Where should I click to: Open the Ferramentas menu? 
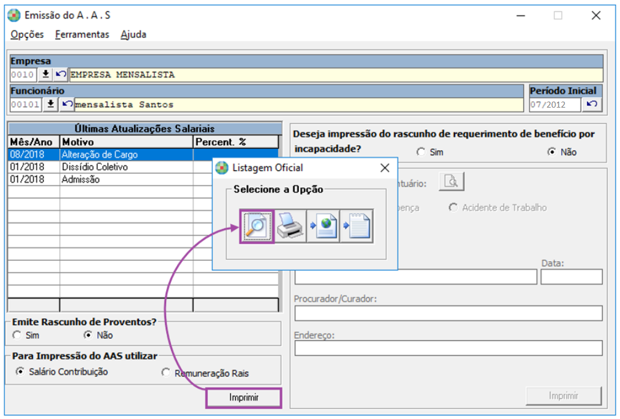click(82, 35)
